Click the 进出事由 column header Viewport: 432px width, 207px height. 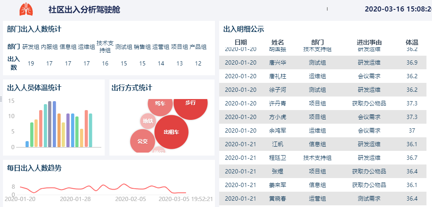click(369, 43)
